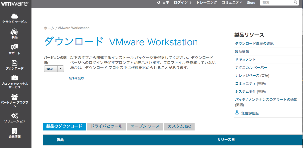Open the サポート sidebar icon
303x148 pixels.
click(14, 47)
